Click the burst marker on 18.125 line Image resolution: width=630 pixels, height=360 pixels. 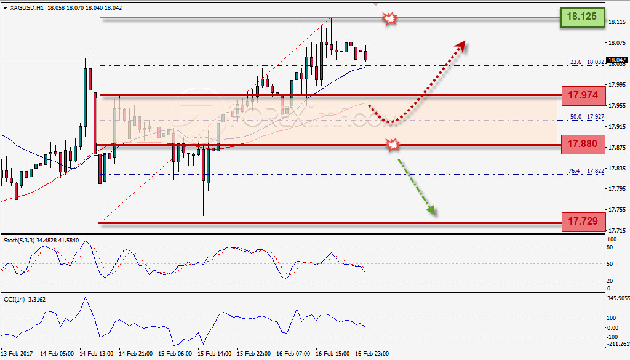pos(389,18)
